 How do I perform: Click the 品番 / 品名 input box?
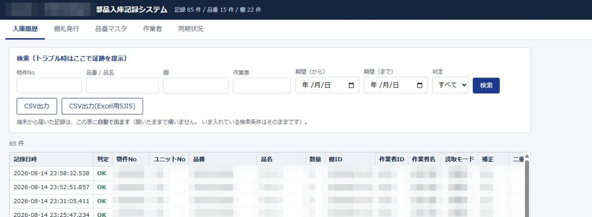pos(122,85)
